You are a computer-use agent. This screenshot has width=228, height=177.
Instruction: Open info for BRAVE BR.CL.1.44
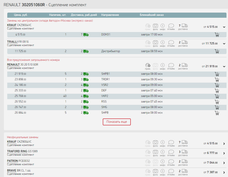[162, 172]
